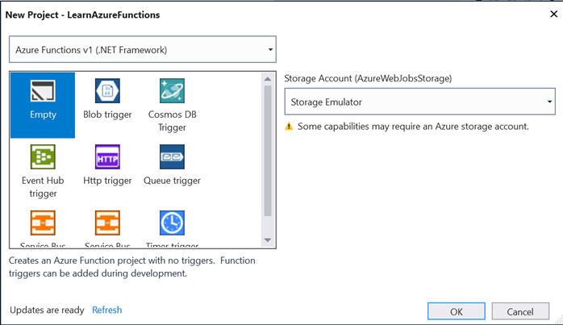Expand the Storage Account dropdown
Viewport: 563px width, 325px height.
point(549,102)
